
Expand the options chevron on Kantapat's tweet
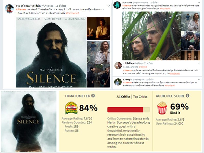199,80
